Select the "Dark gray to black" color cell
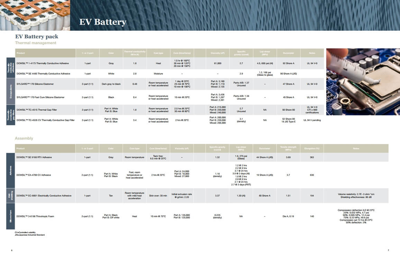 tap(111, 84)
